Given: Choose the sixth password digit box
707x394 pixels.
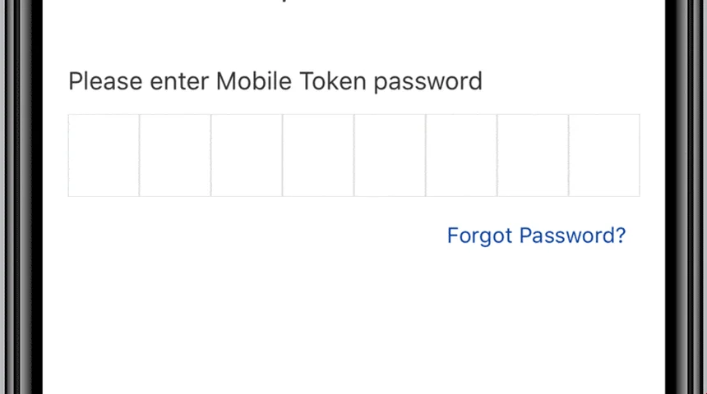Looking at the screenshot, I should click(461, 155).
